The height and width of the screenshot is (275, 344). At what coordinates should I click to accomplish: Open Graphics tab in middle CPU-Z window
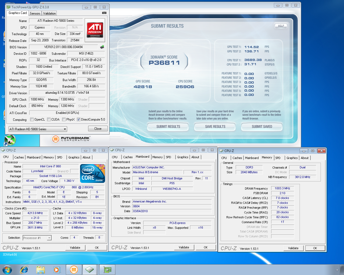point(183,157)
